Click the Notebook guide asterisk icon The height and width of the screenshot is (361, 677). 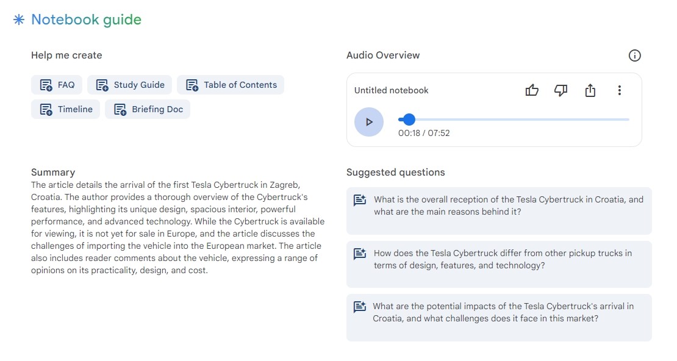click(19, 20)
